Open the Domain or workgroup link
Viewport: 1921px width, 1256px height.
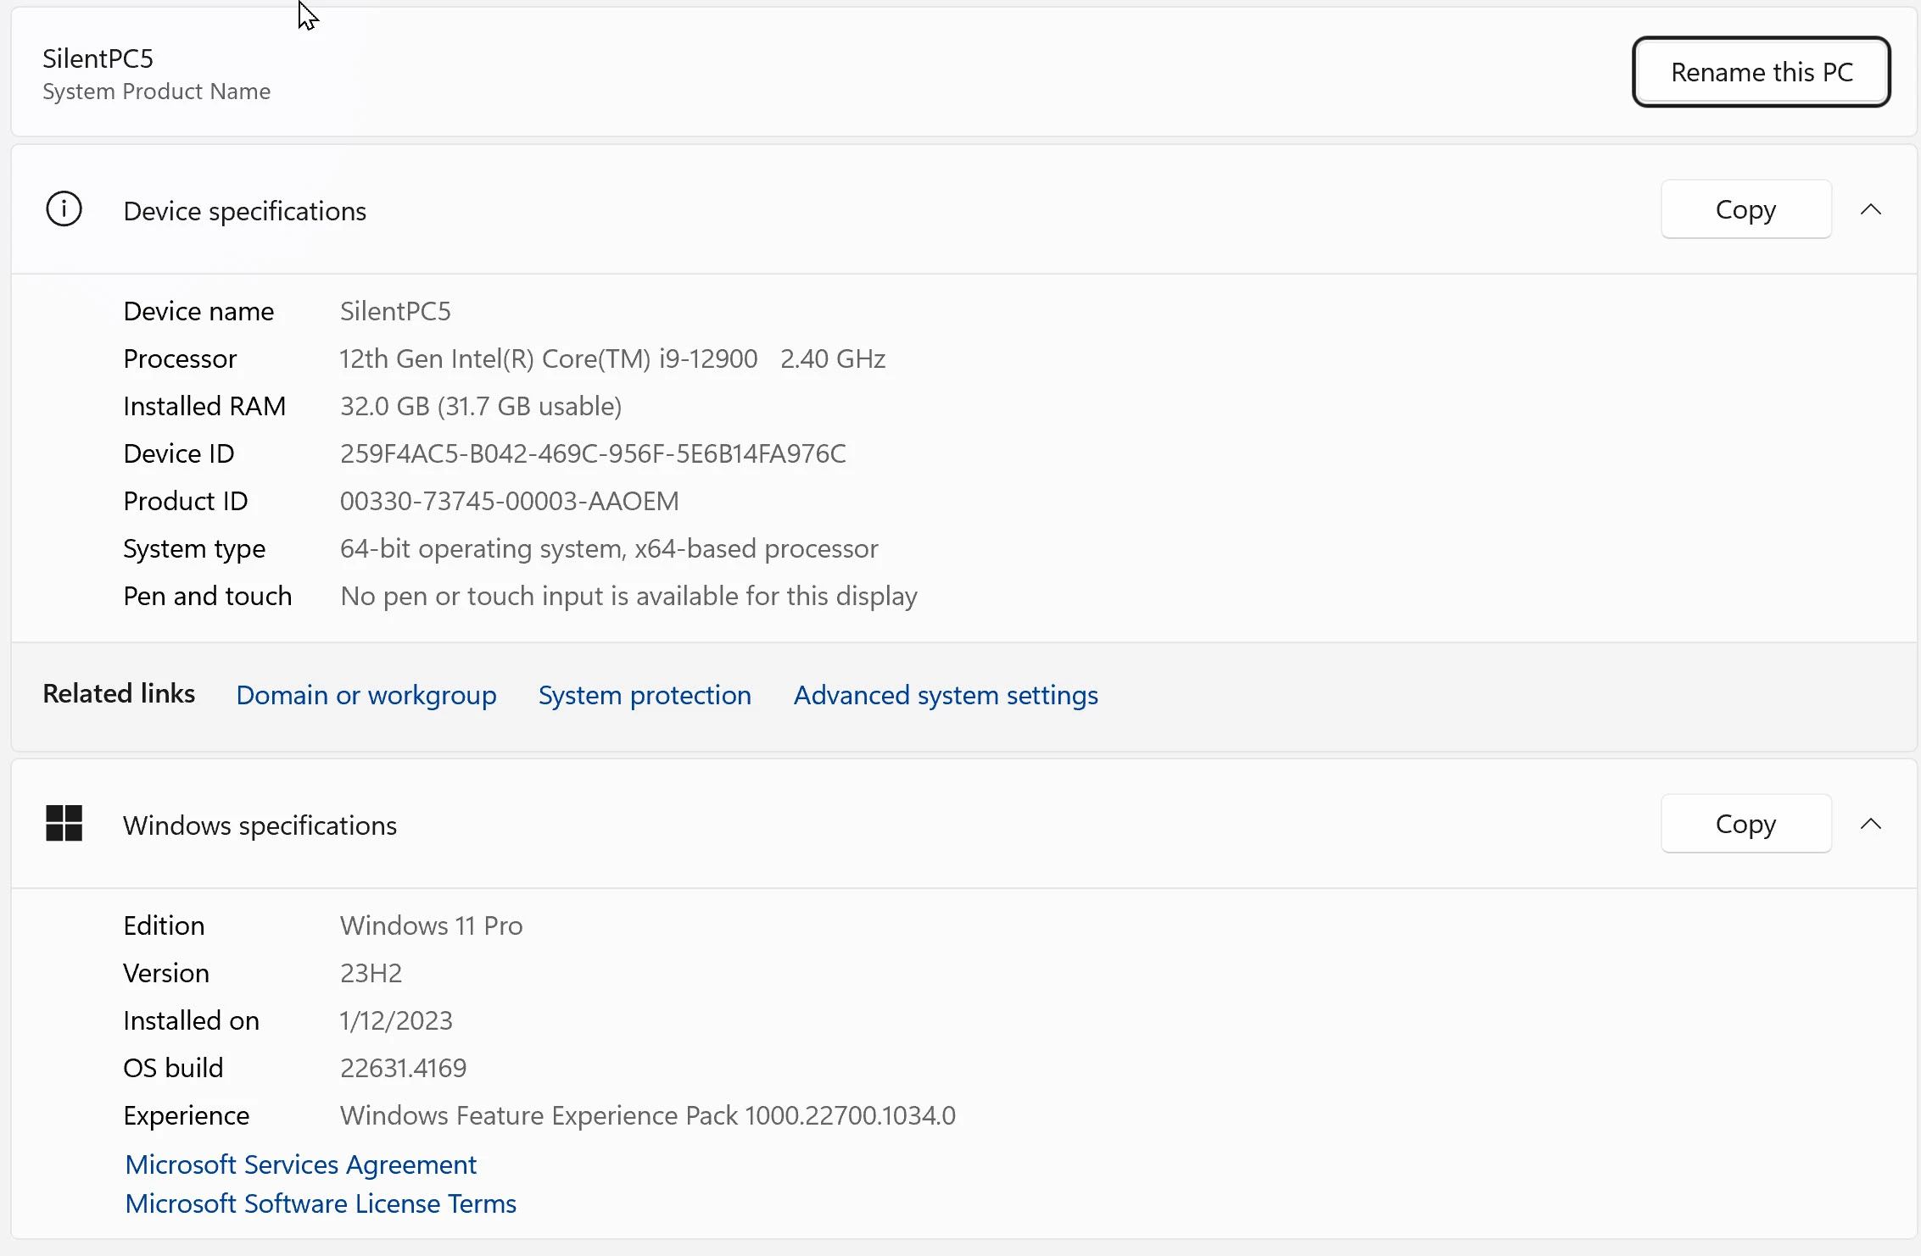coord(366,695)
